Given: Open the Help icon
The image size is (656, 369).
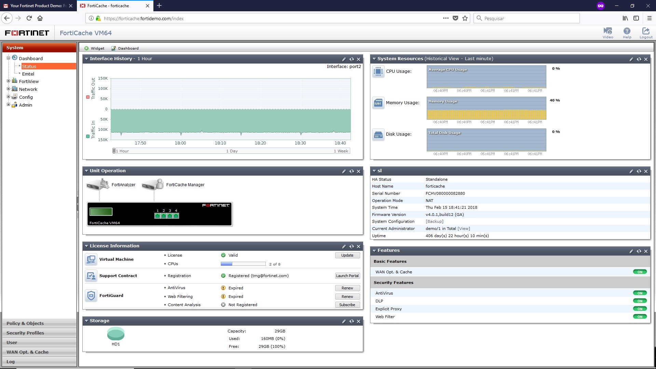Looking at the screenshot, I should click(627, 31).
